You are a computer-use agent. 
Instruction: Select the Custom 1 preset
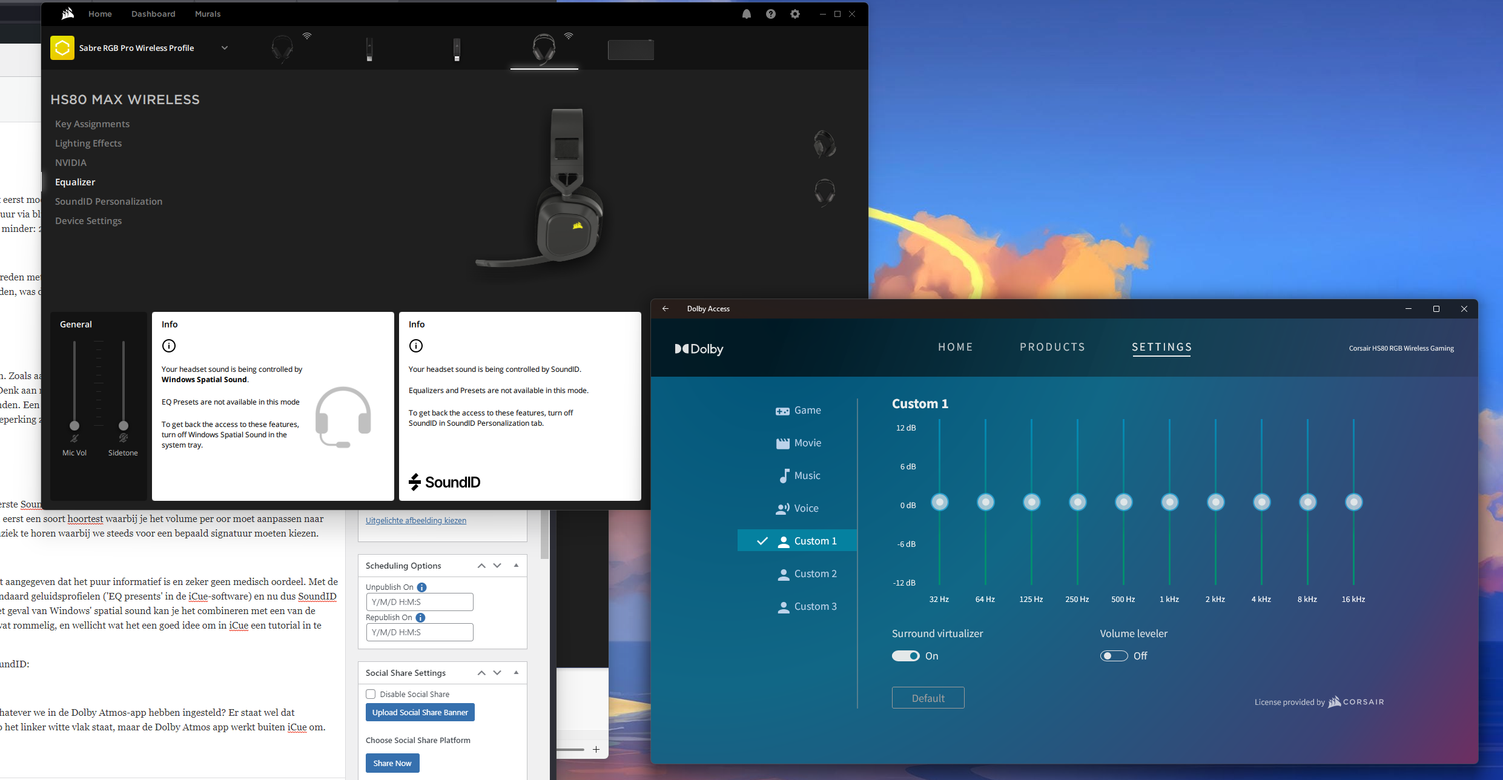point(797,541)
